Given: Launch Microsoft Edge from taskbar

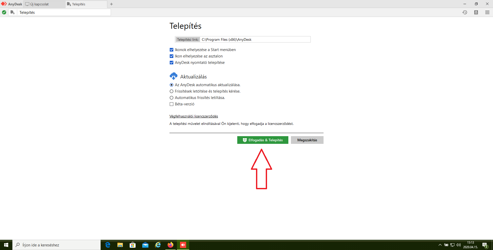Looking at the screenshot, I should [x=108, y=245].
